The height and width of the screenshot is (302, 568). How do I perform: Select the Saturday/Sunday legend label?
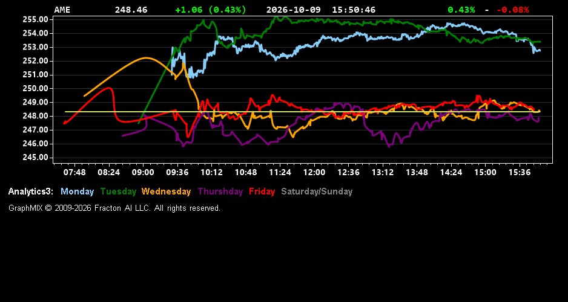(317, 191)
